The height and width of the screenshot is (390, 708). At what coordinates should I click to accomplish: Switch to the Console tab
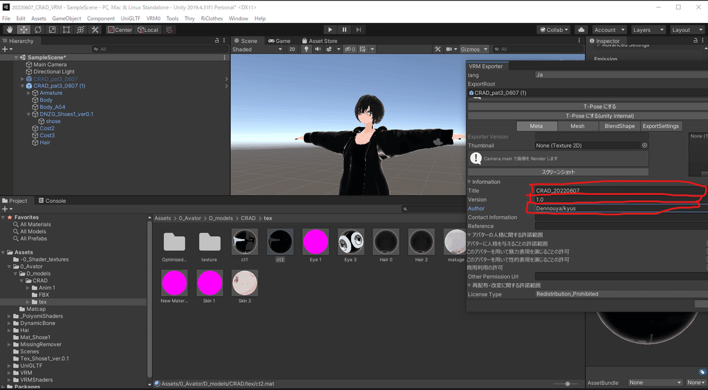(52, 201)
